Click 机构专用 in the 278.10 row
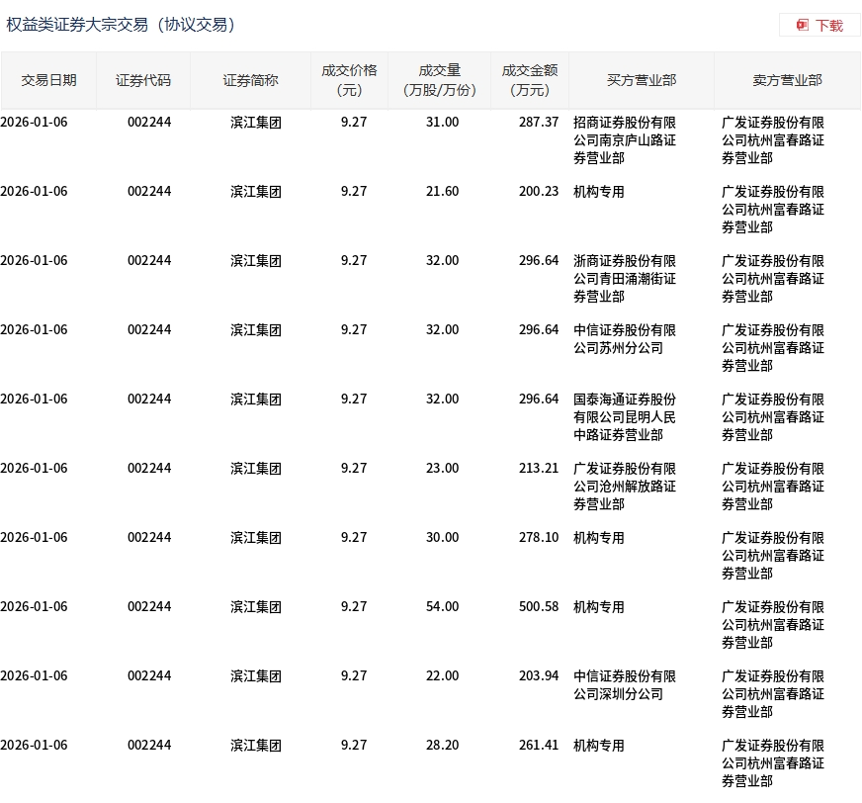 [x=599, y=538]
